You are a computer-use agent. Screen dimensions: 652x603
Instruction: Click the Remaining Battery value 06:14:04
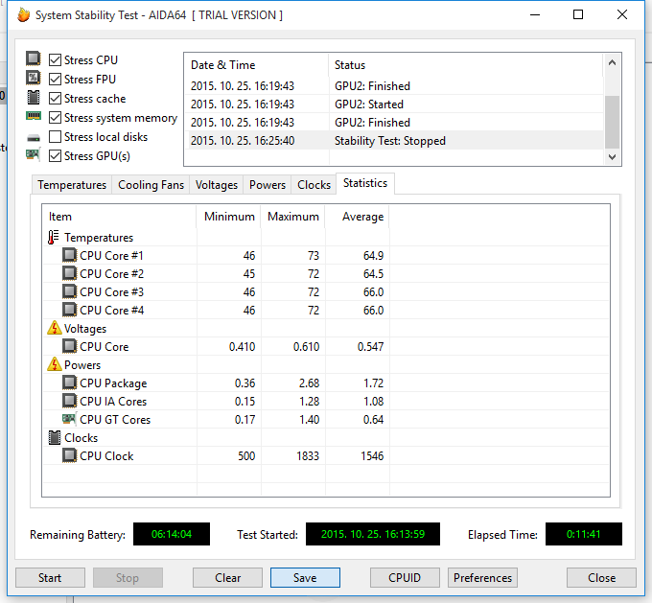(x=172, y=534)
